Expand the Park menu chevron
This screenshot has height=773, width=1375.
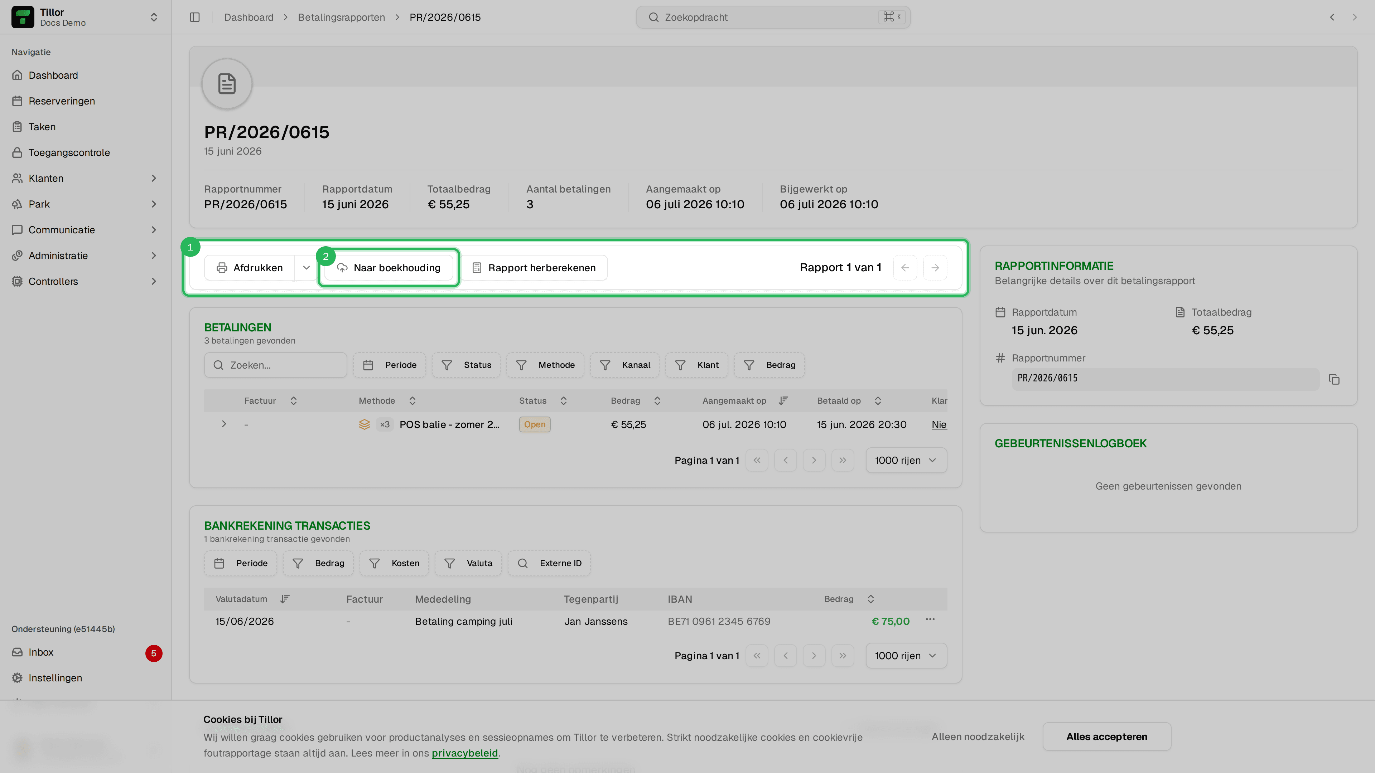coord(154,204)
